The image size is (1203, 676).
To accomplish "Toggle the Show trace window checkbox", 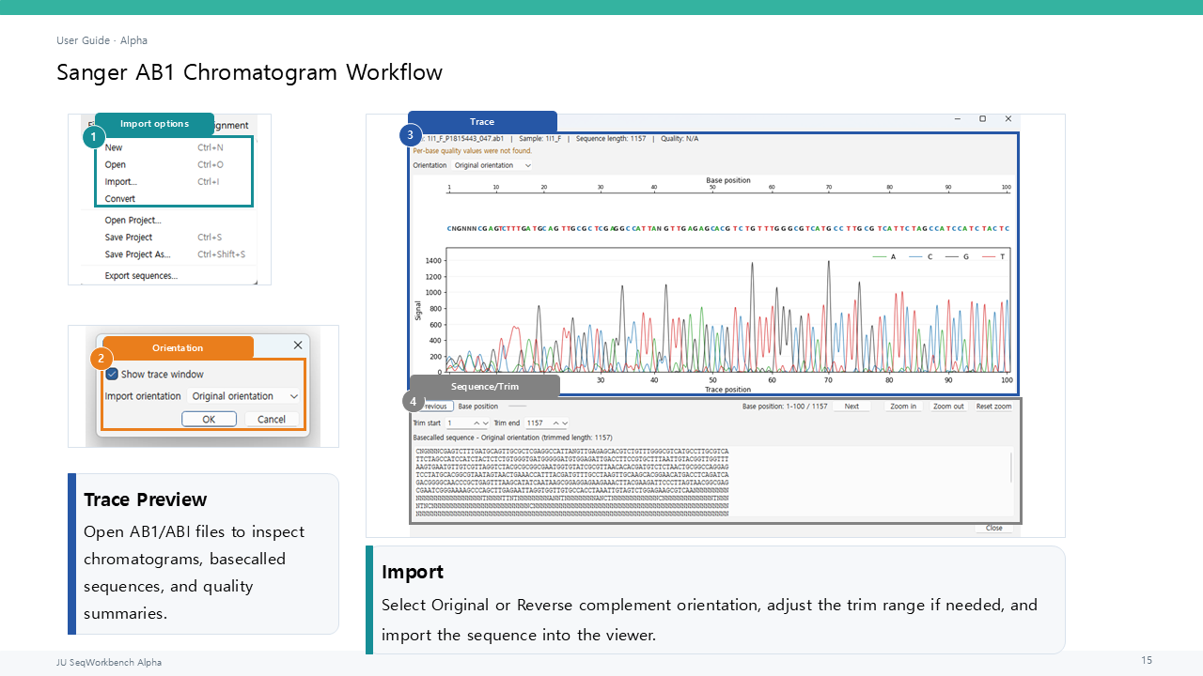I will coord(112,374).
